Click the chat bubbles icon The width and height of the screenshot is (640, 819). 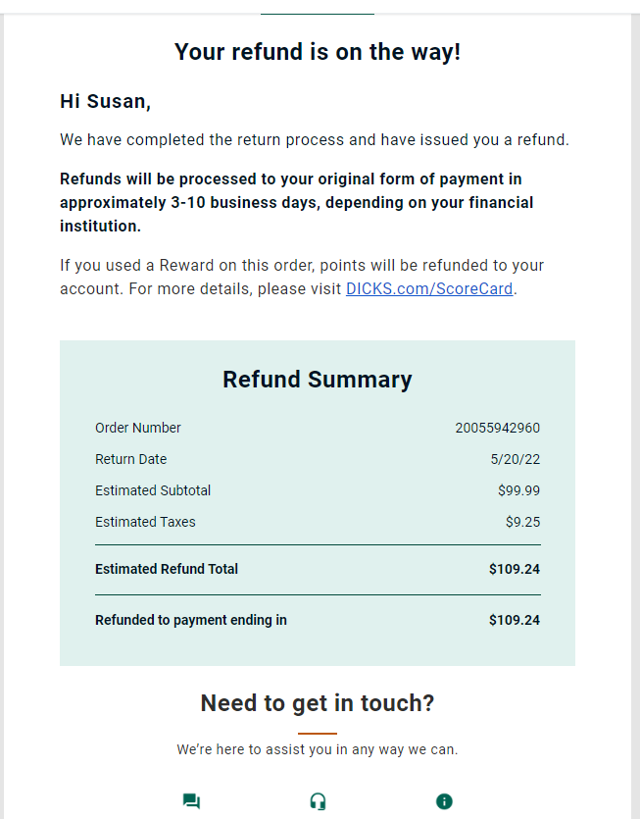point(191,801)
